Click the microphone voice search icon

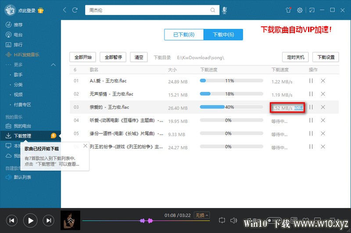224,10
